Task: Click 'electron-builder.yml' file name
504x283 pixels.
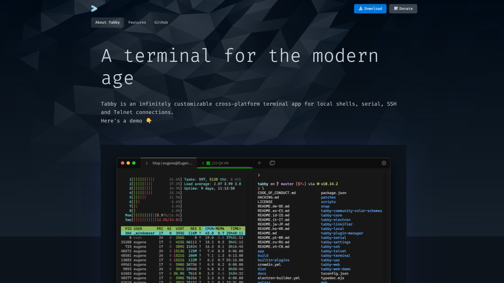Action: pos(279,278)
